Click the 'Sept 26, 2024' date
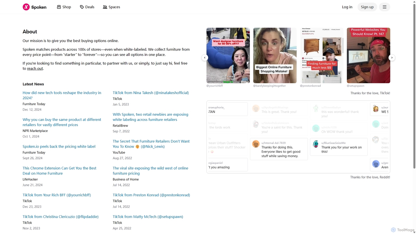This screenshot has width=416, height=234. 32,158
